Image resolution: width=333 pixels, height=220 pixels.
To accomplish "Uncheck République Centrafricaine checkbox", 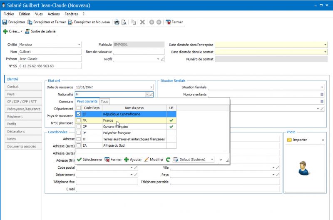I will click(x=79, y=114).
